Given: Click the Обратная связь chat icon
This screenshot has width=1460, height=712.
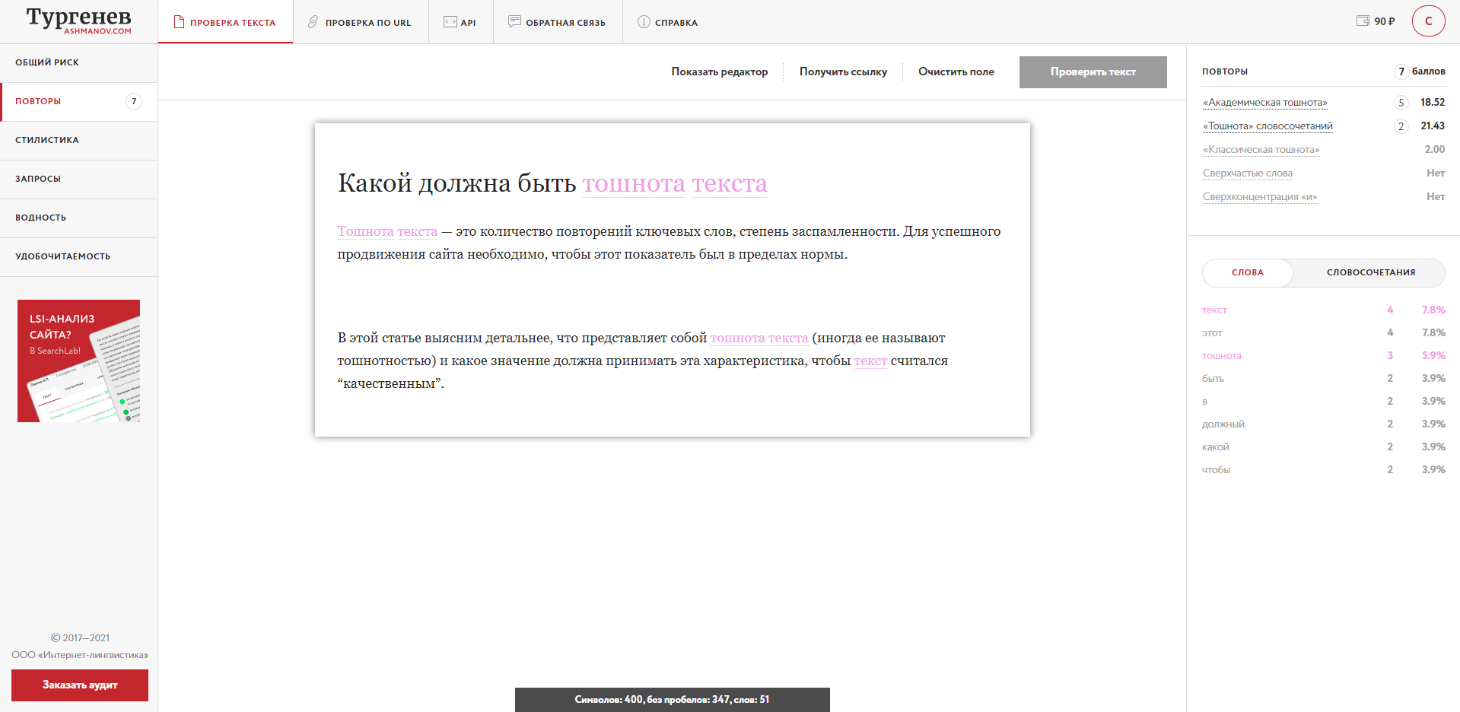Looking at the screenshot, I should click(x=514, y=22).
